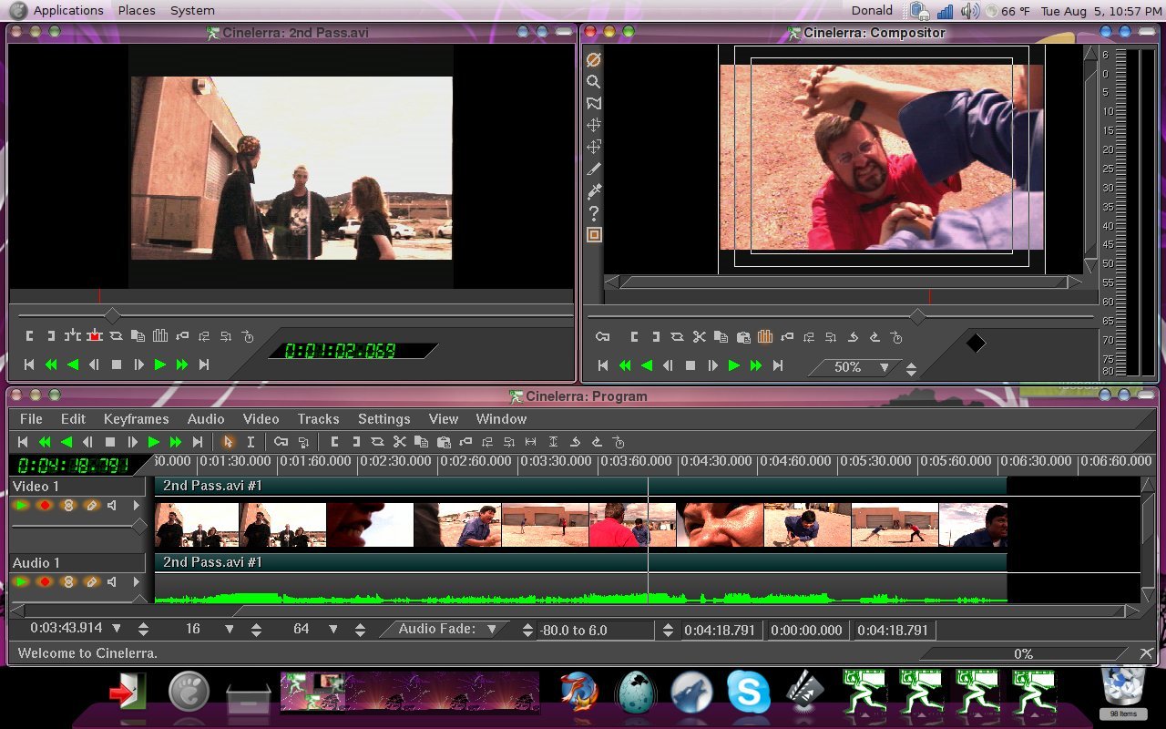Click the scissors cut icon in Compositor
Image resolution: width=1166 pixels, height=729 pixels.
click(x=699, y=336)
